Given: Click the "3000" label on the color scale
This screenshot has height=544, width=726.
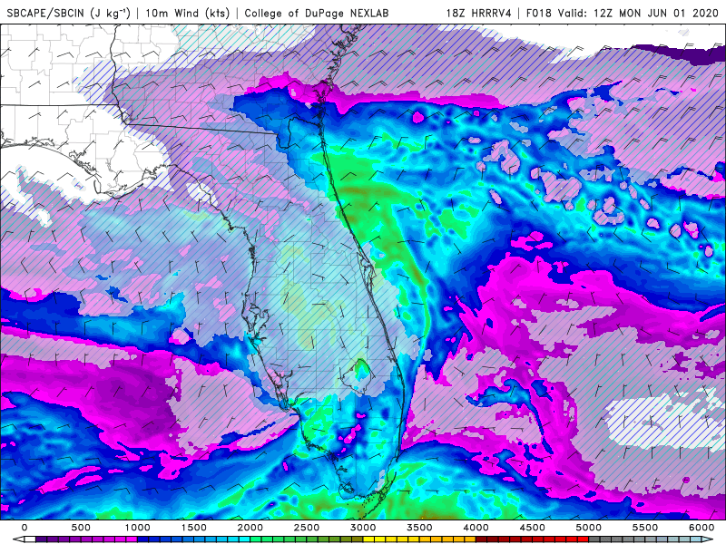Looking at the screenshot, I should pyautogui.click(x=363, y=528).
